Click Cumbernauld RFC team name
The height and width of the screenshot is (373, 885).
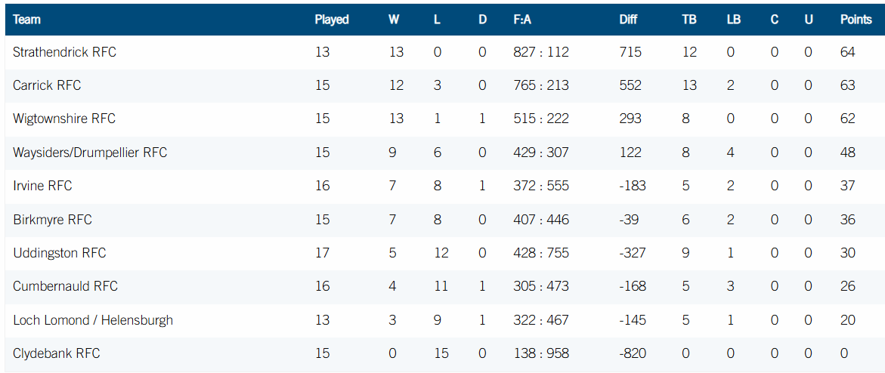[x=65, y=287]
